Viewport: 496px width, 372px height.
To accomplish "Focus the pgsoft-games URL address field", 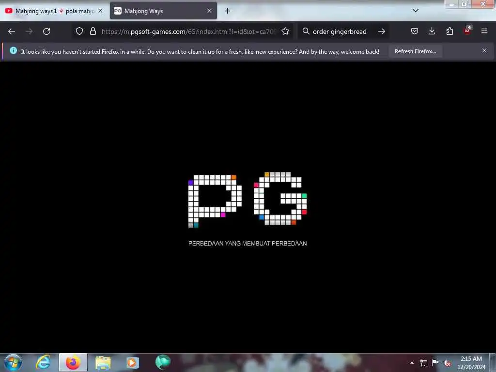I will pyautogui.click(x=188, y=31).
